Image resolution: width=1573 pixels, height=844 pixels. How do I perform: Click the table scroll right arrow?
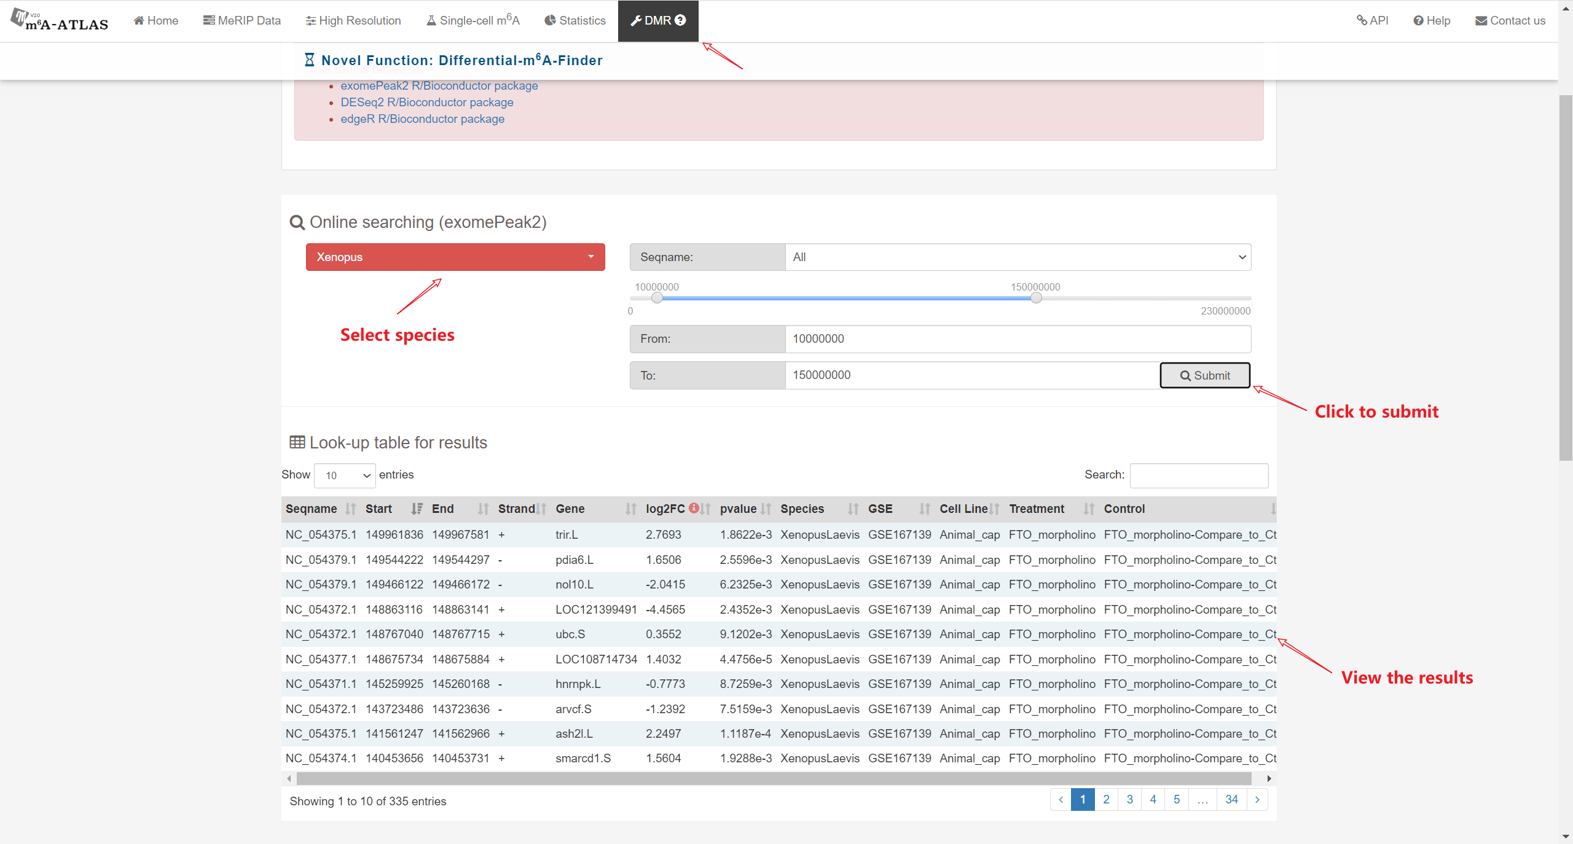coord(1269,778)
